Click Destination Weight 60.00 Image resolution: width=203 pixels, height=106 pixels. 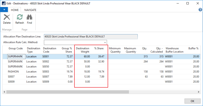pos(87,56)
